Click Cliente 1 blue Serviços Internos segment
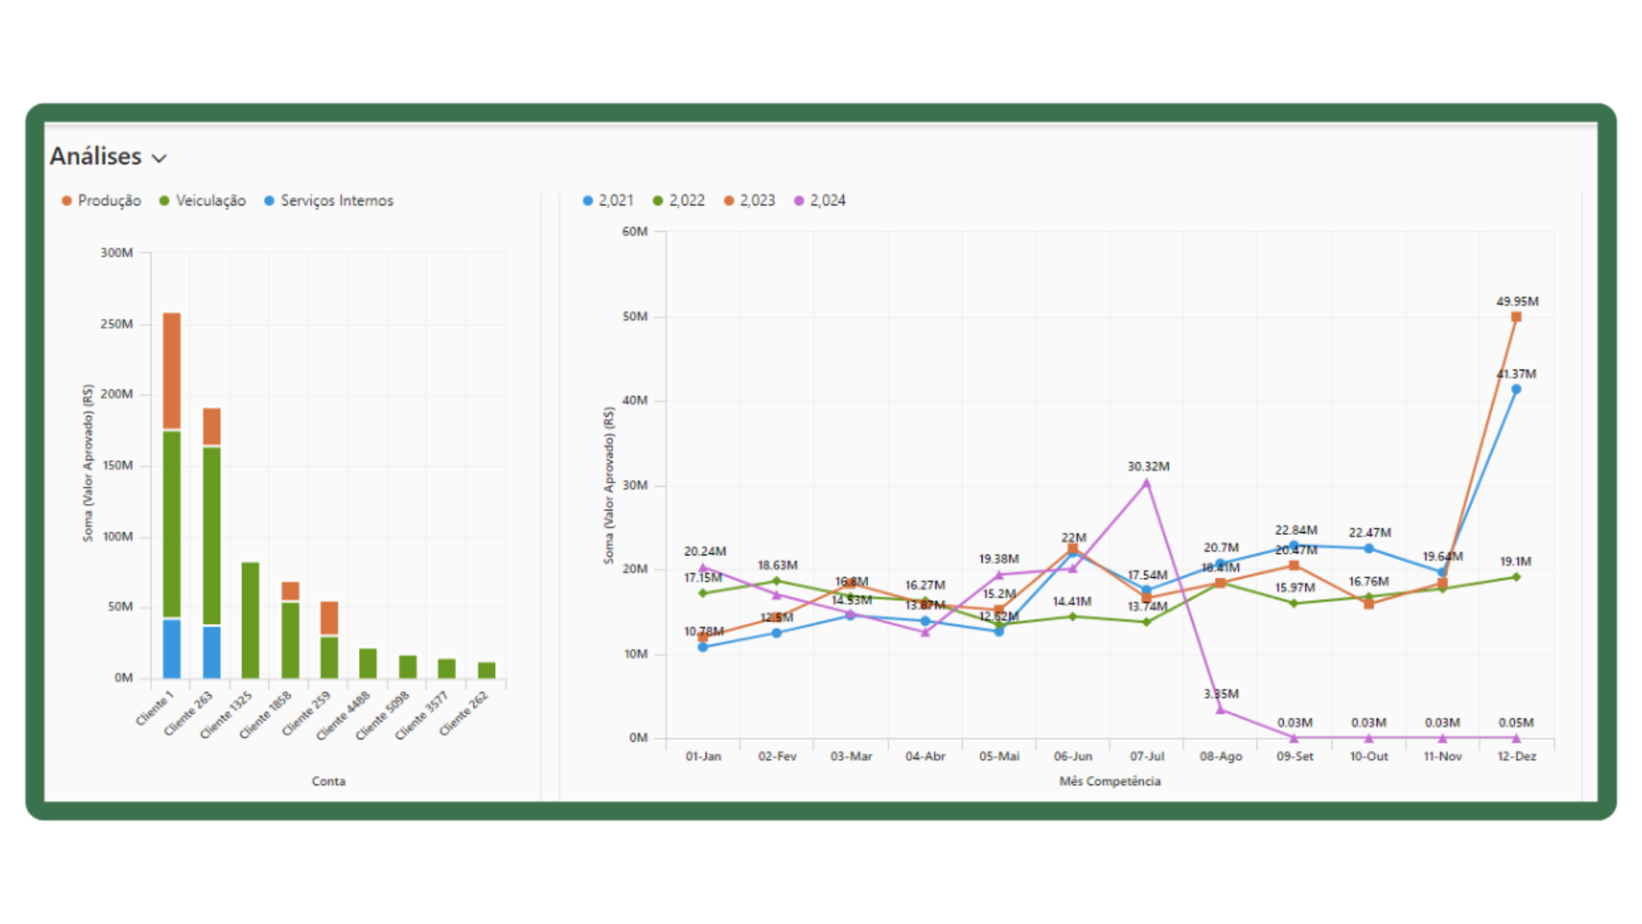 (x=172, y=649)
